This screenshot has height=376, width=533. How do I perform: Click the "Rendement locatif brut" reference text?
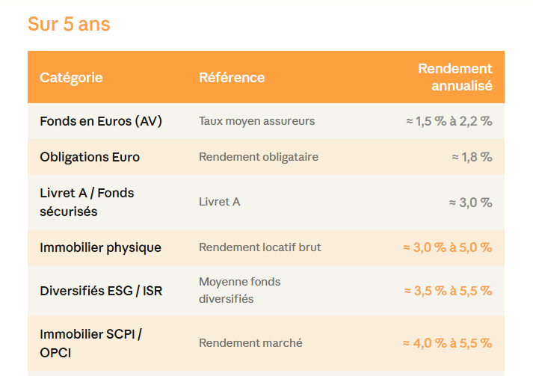point(260,247)
